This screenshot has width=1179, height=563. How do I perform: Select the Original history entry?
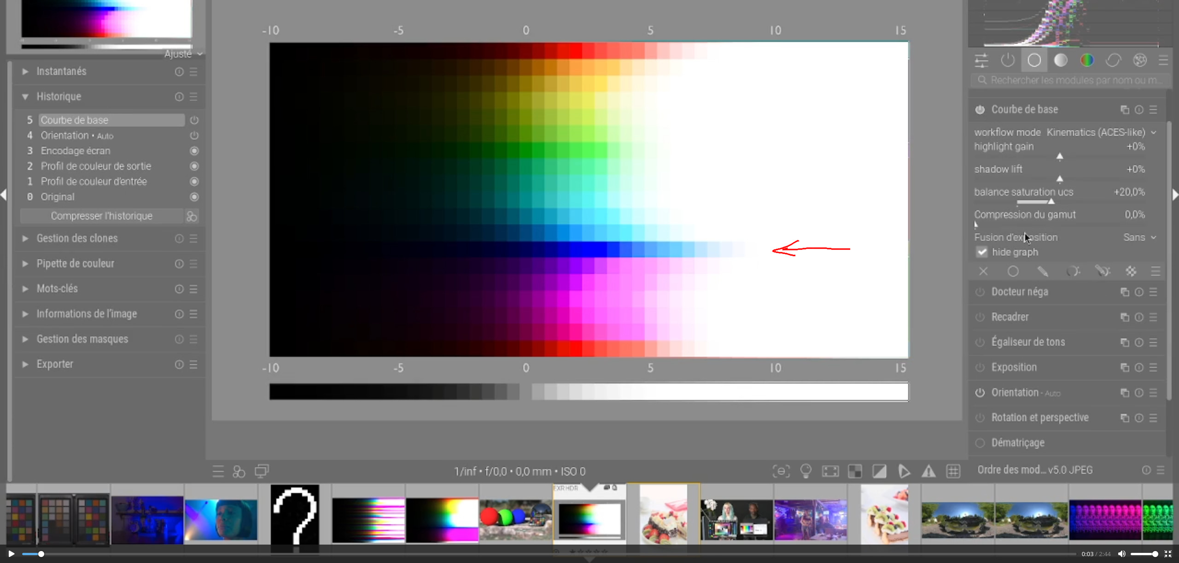point(58,197)
